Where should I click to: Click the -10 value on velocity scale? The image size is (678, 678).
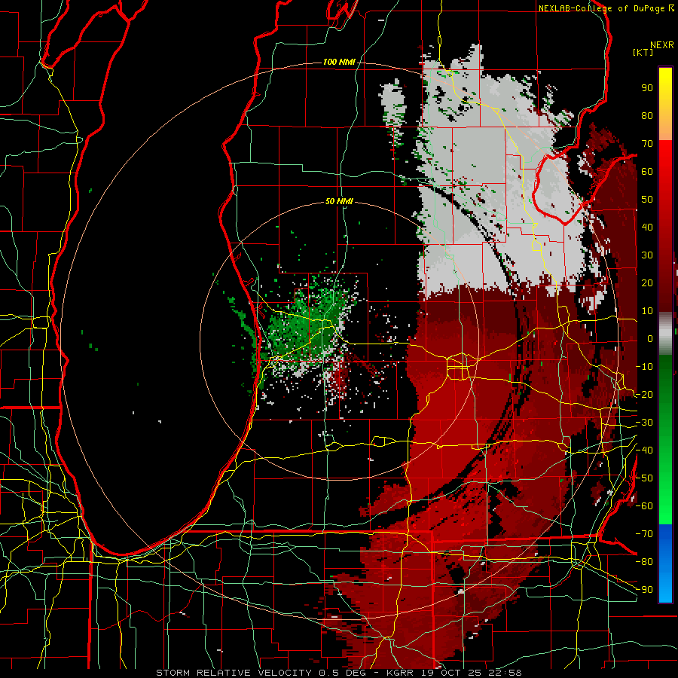click(x=644, y=367)
